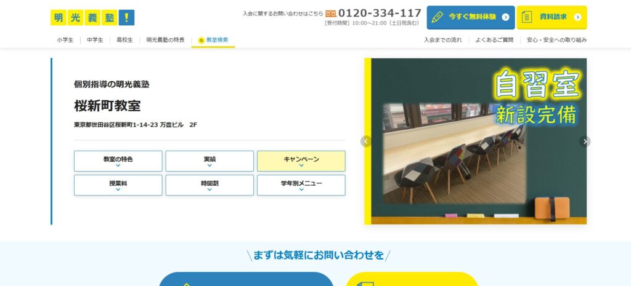
Task: Click the document icon on 資料請求
Action: (x=527, y=17)
